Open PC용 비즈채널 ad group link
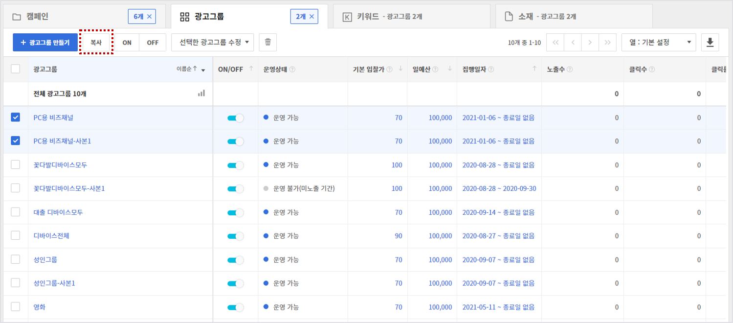 [53, 117]
